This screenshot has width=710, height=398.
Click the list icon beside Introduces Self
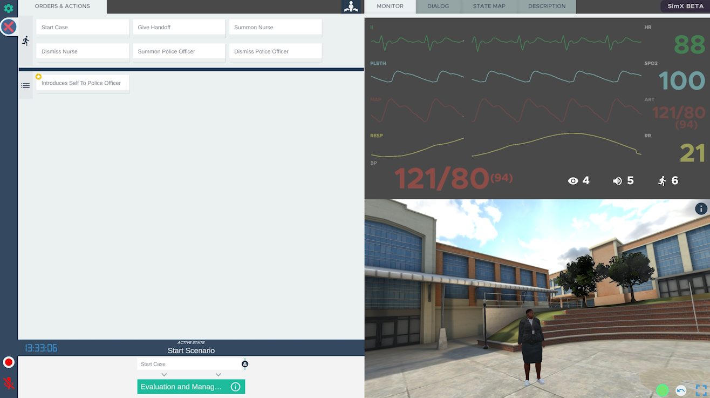[x=25, y=85]
